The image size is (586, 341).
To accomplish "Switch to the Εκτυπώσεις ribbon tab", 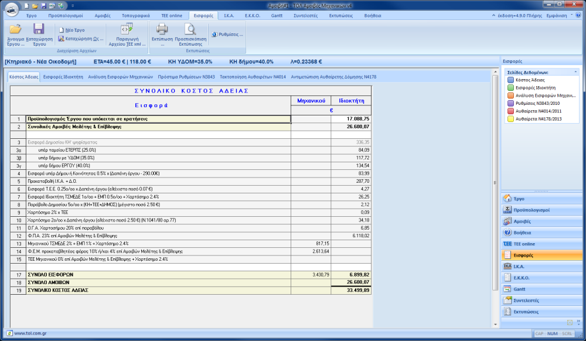I will [340, 16].
